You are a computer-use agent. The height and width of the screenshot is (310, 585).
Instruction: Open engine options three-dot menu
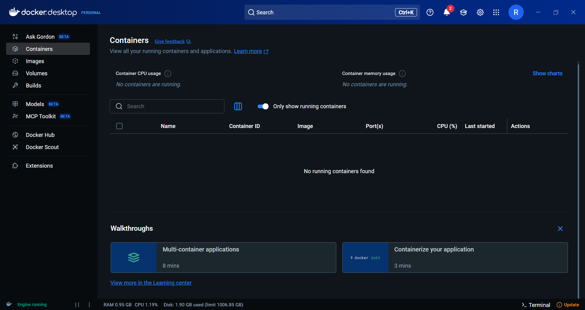[x=89, y=305]
